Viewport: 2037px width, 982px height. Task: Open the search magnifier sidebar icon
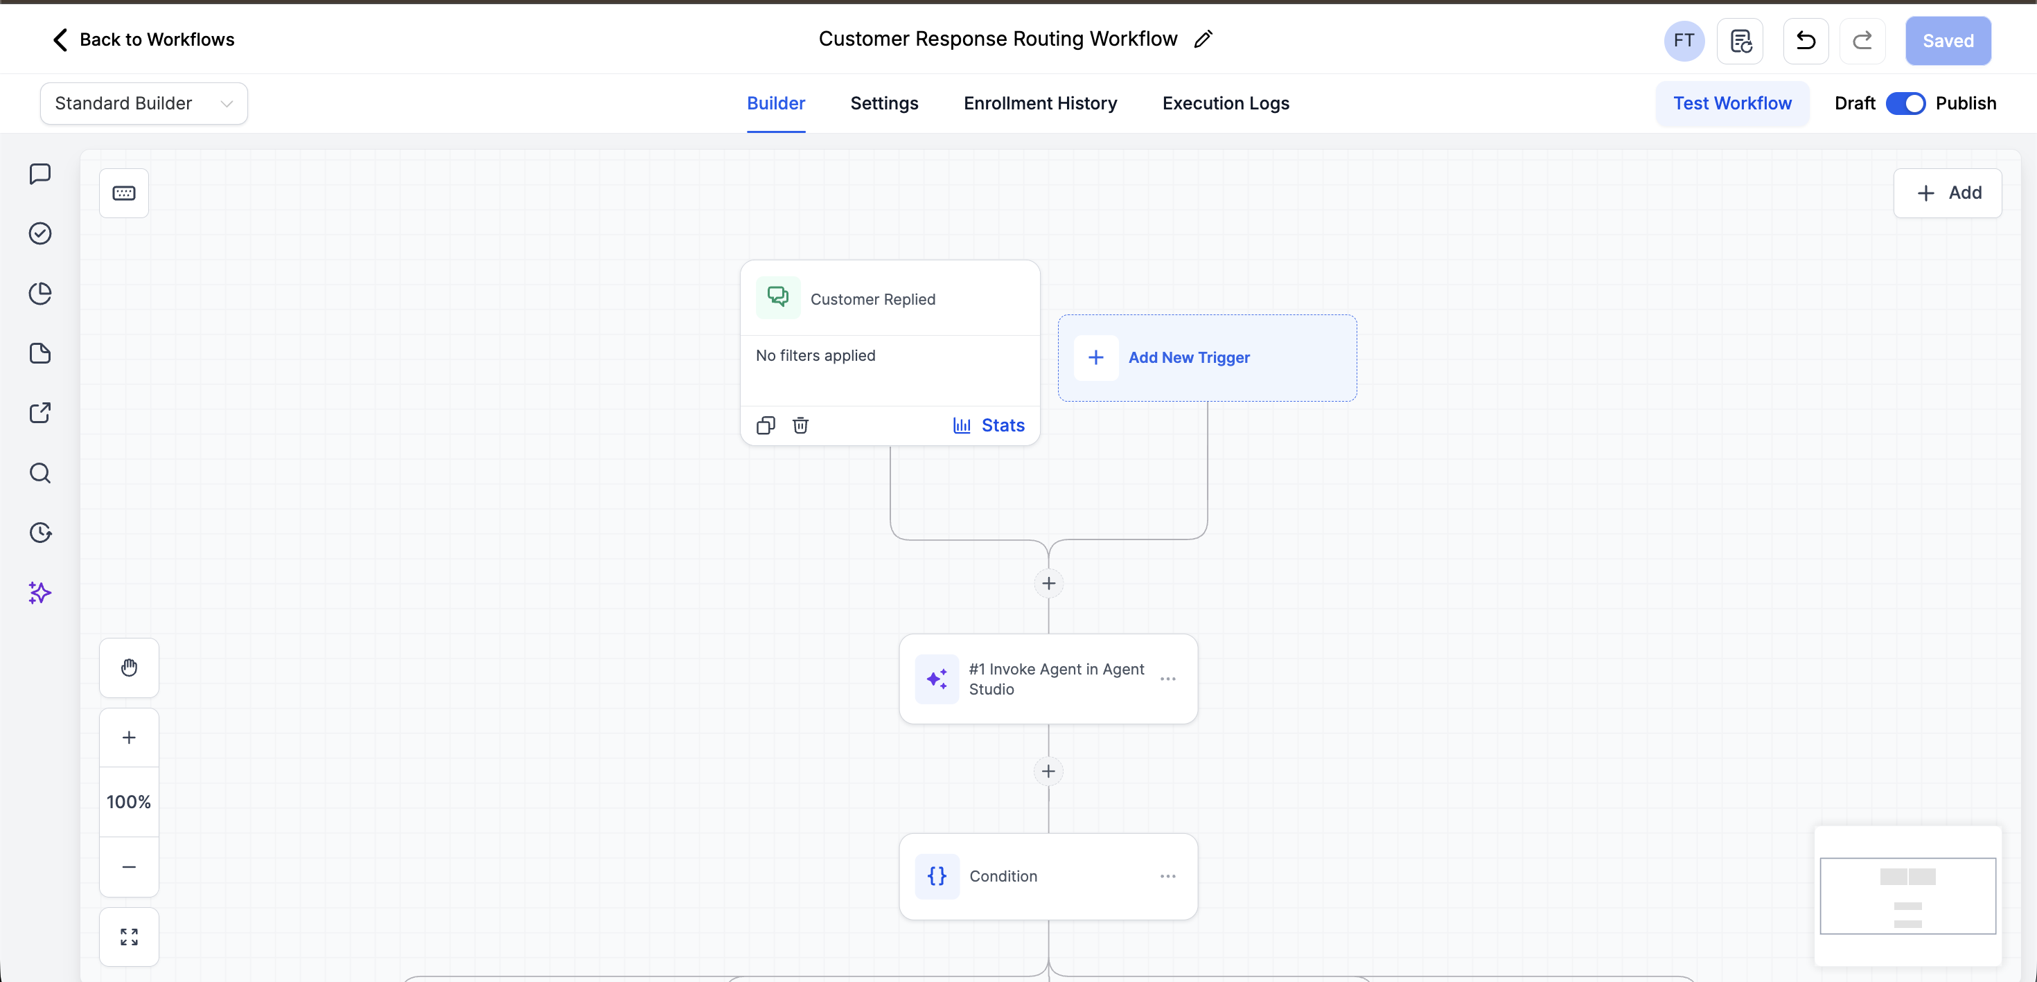[39, 473]
